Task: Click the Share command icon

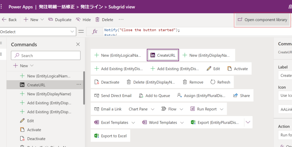Action: (236, 96)
